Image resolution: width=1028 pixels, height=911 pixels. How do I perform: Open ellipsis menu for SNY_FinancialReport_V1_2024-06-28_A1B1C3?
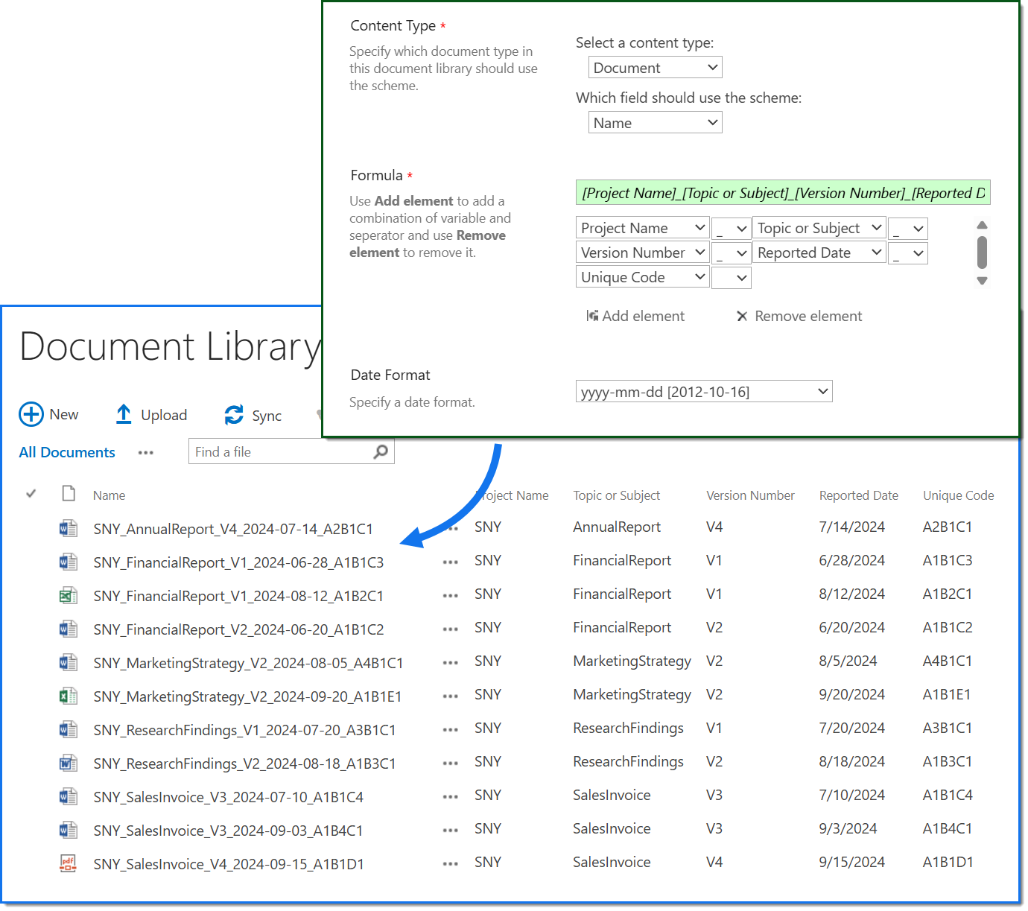pos(451,562)
